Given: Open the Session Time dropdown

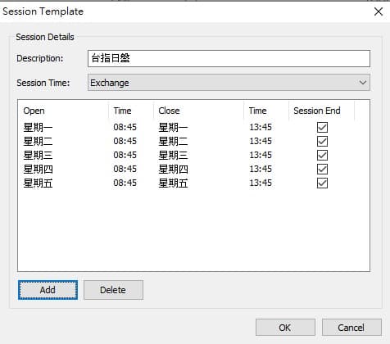Looking at the screenshot, I should pyautogui.click(x=229, y=83).
